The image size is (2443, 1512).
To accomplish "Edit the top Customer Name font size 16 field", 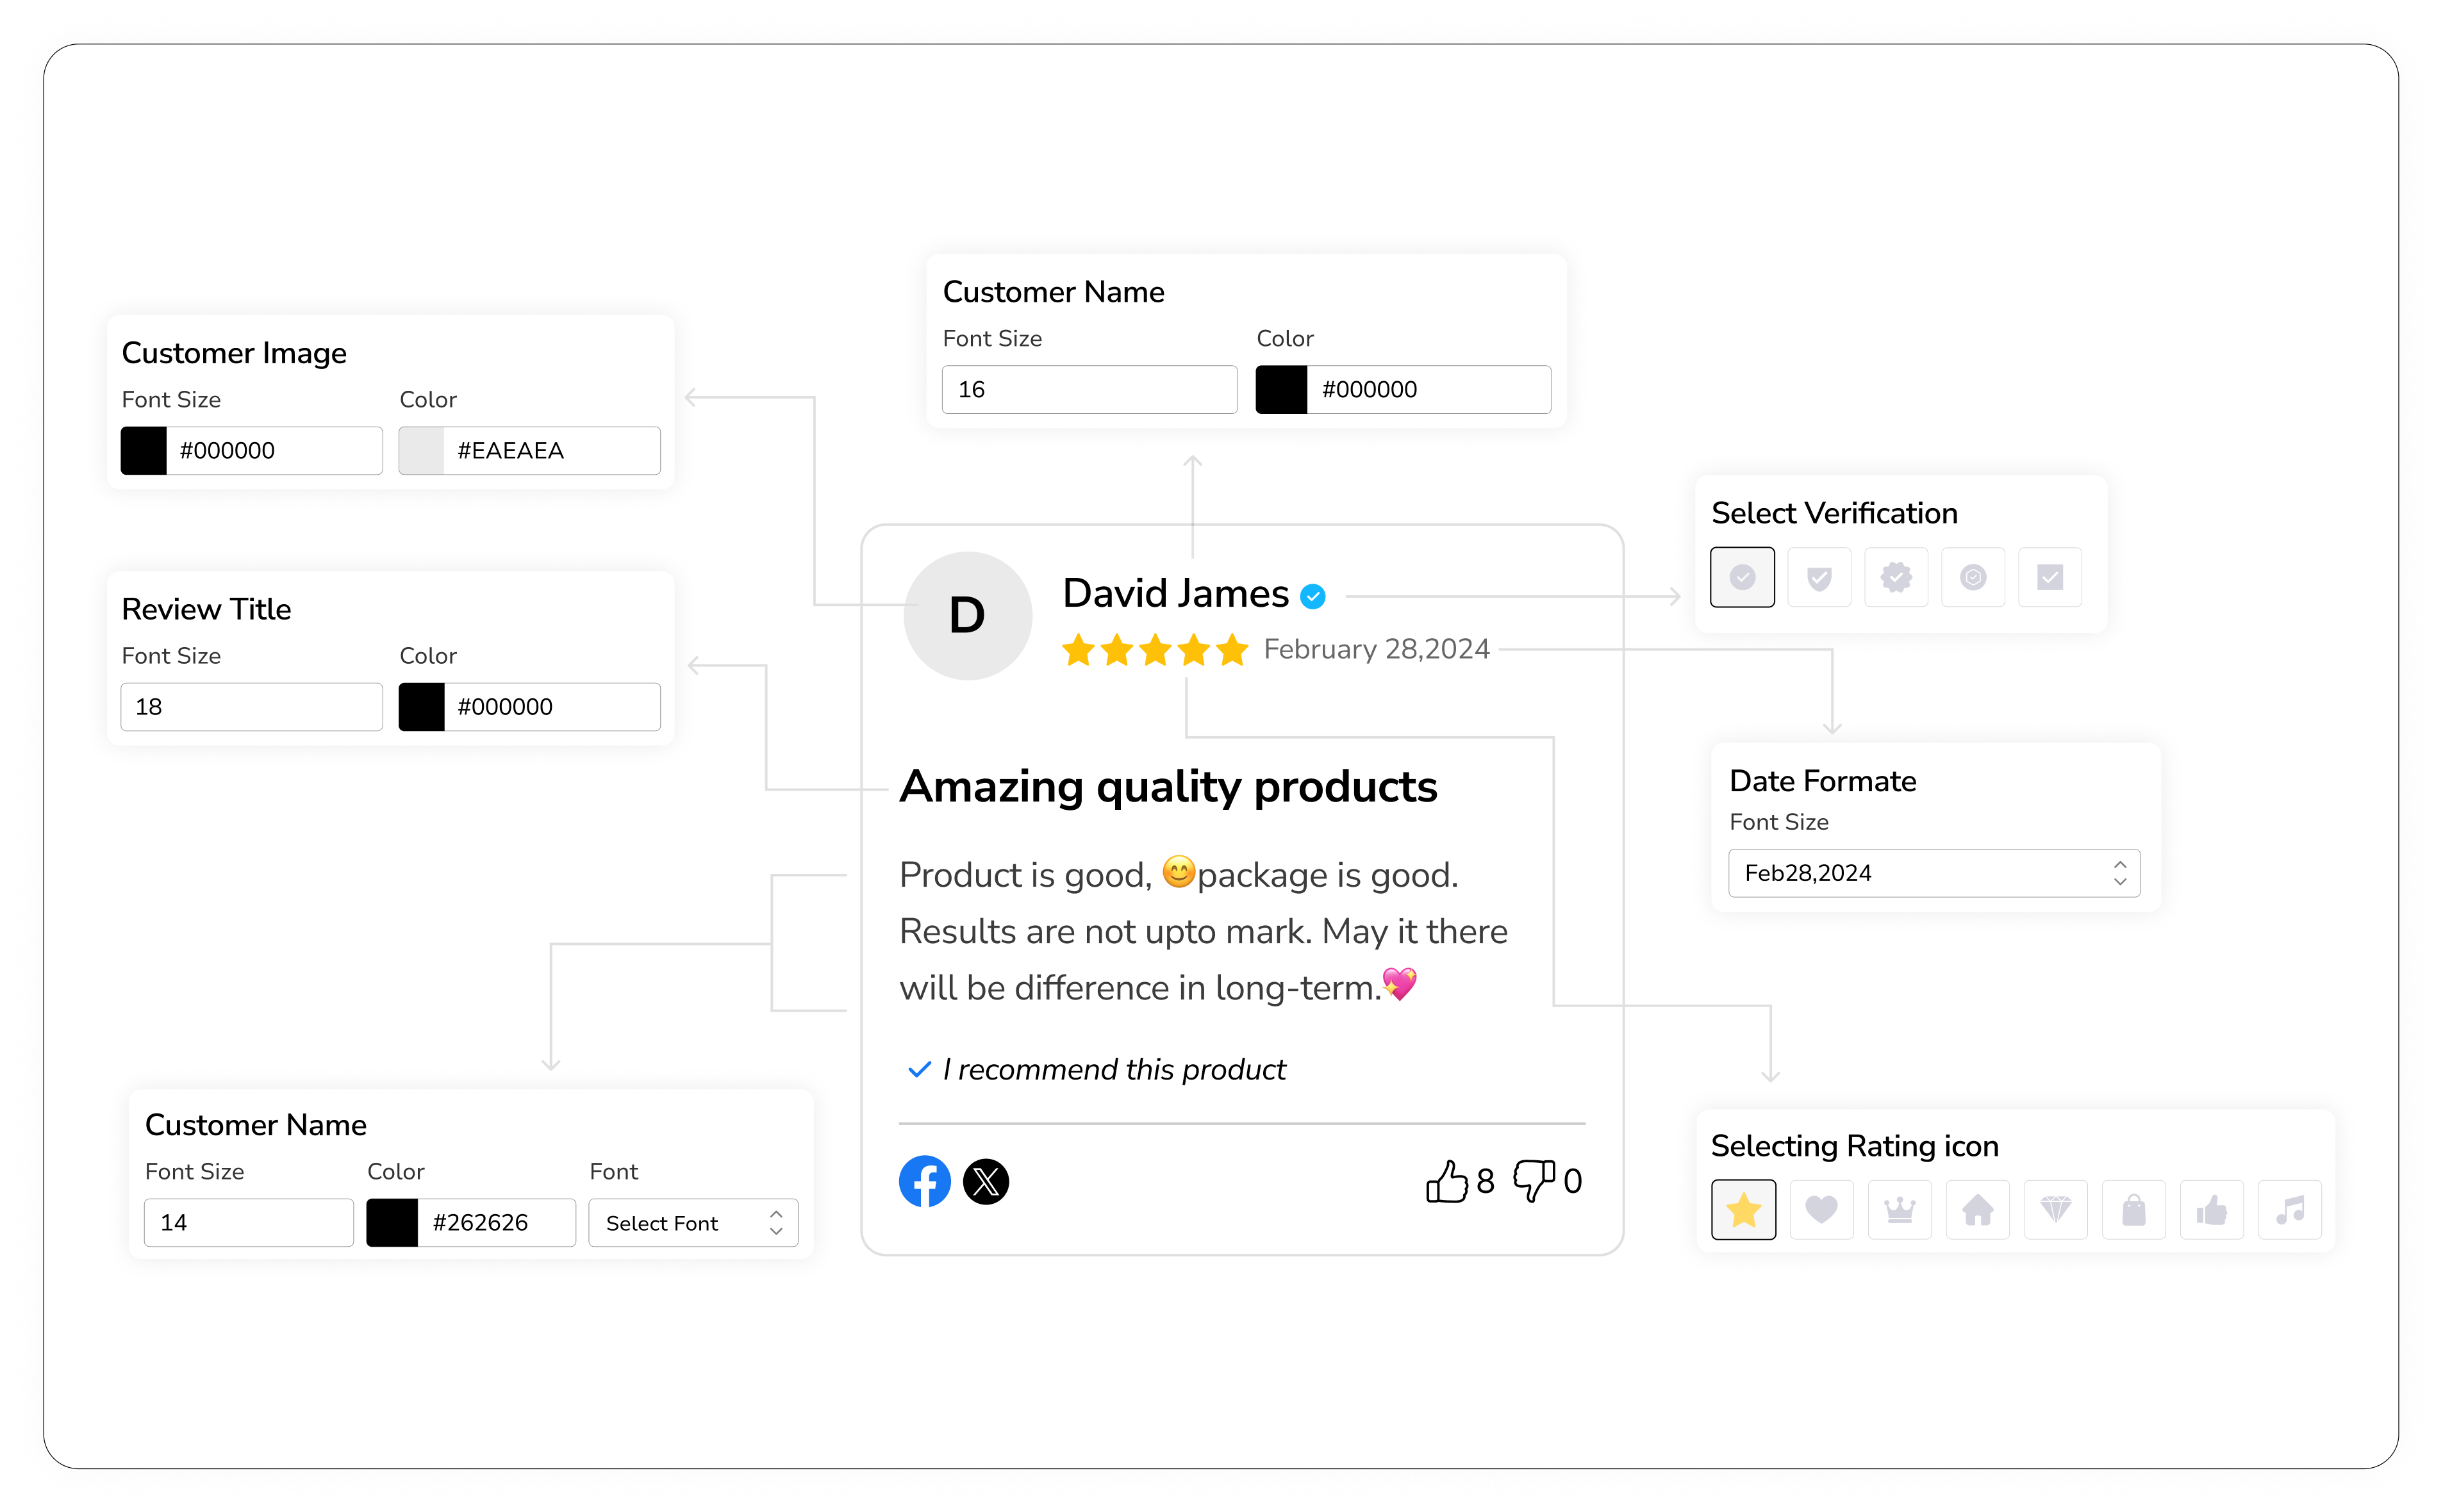I will point(1089,390).
